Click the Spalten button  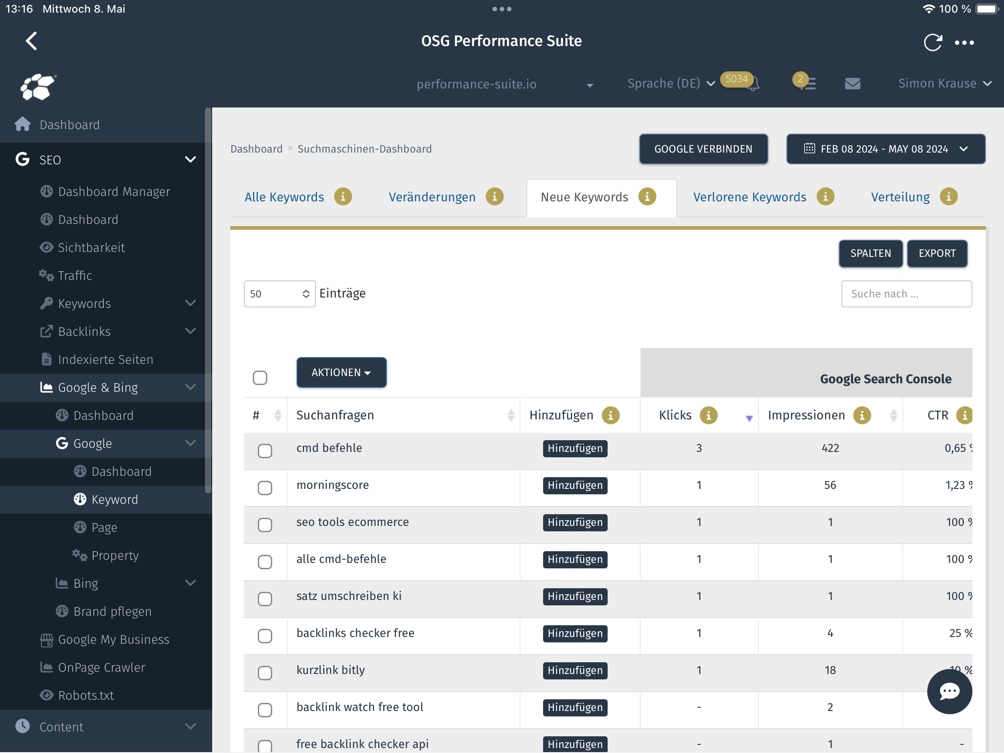coord(870,253)
